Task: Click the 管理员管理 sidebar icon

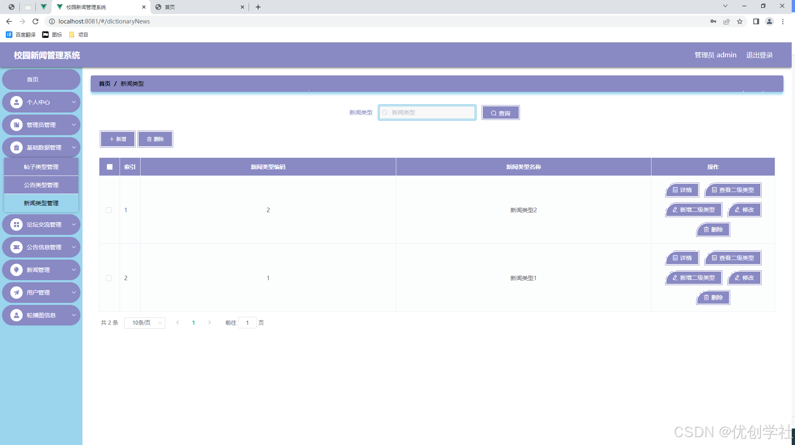Action: (16, 125)
